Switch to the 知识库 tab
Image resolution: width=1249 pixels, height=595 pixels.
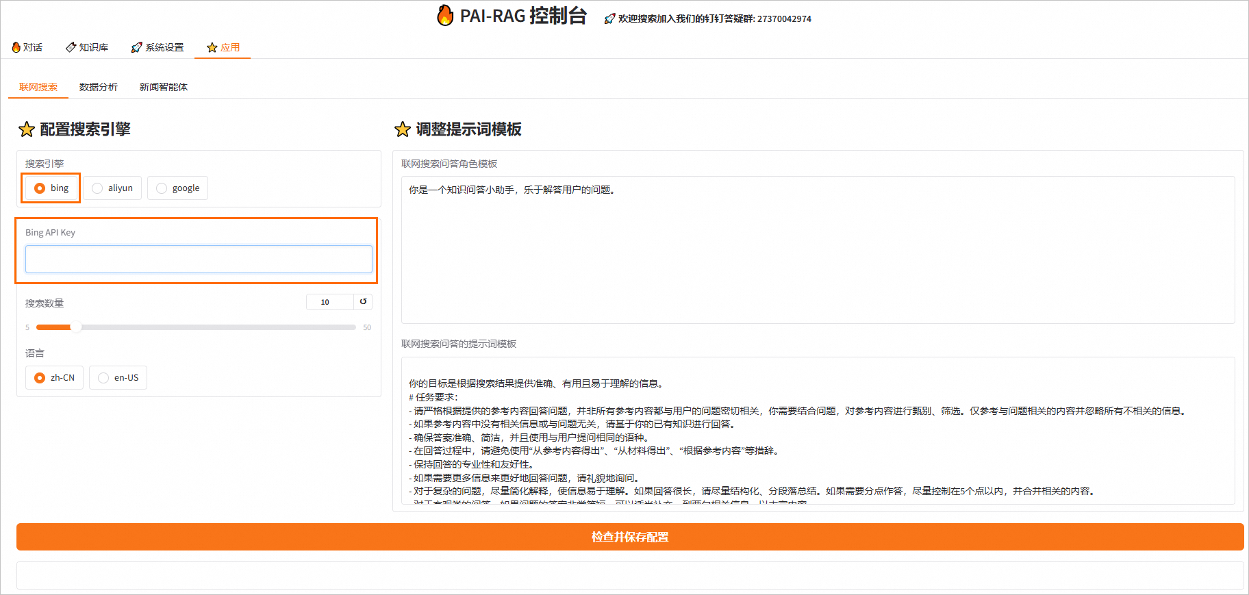[87, 47]
